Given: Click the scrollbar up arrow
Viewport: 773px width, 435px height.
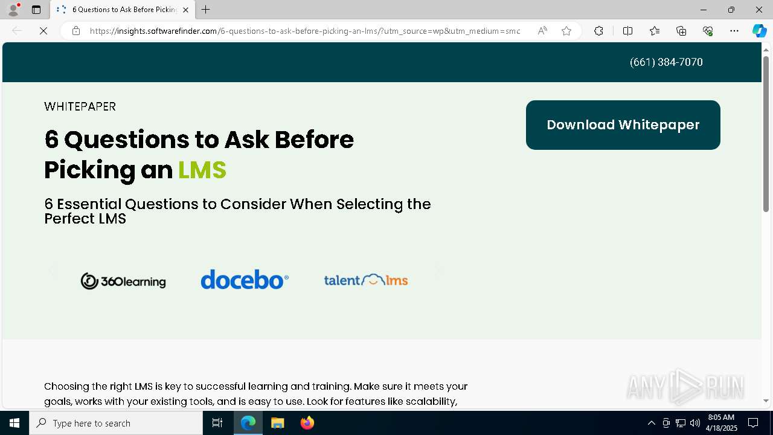Looking at the screenshot, I should click(766, 50).
